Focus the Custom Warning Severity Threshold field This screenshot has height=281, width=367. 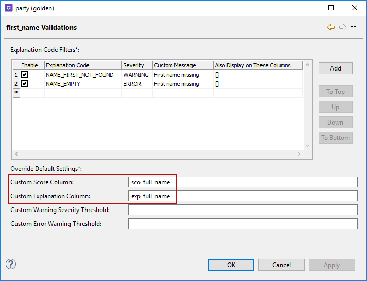(242, 210)
